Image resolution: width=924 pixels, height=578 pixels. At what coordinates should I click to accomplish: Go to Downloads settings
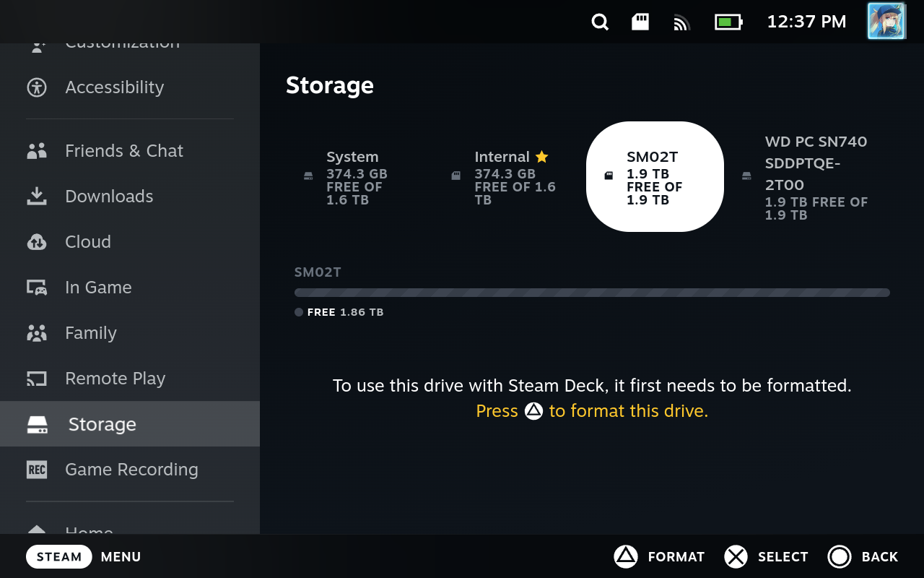(109, 197)
